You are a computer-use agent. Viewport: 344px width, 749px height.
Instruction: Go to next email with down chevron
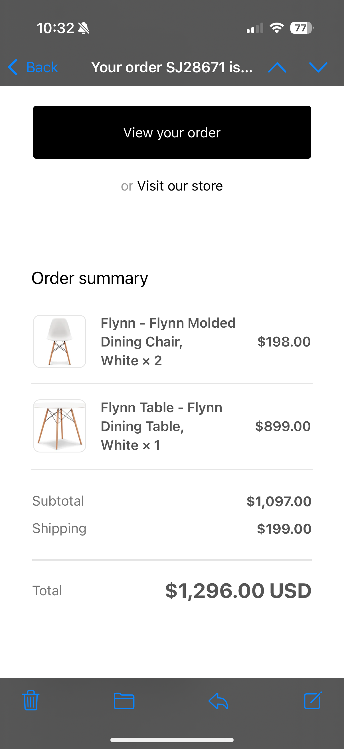coord(318,67)
